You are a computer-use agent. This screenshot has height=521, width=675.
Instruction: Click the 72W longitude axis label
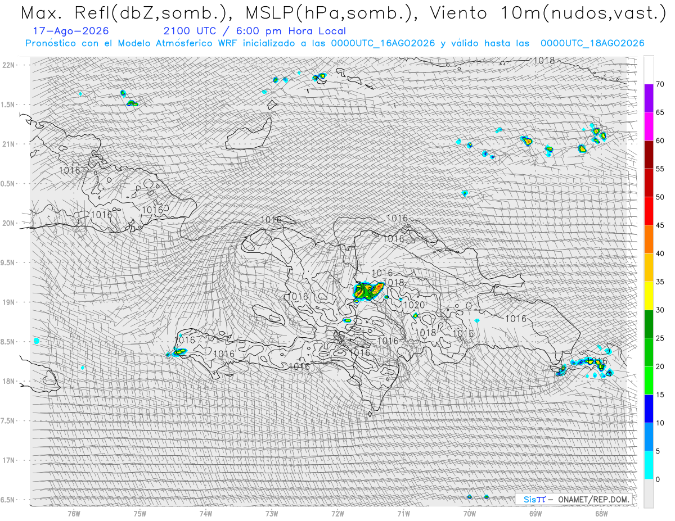click(x=337, y=513)
